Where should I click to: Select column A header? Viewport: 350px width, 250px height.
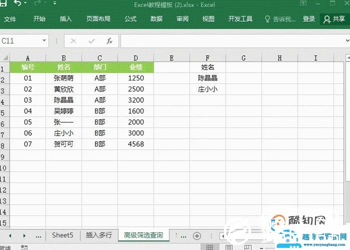coord(27,58)
